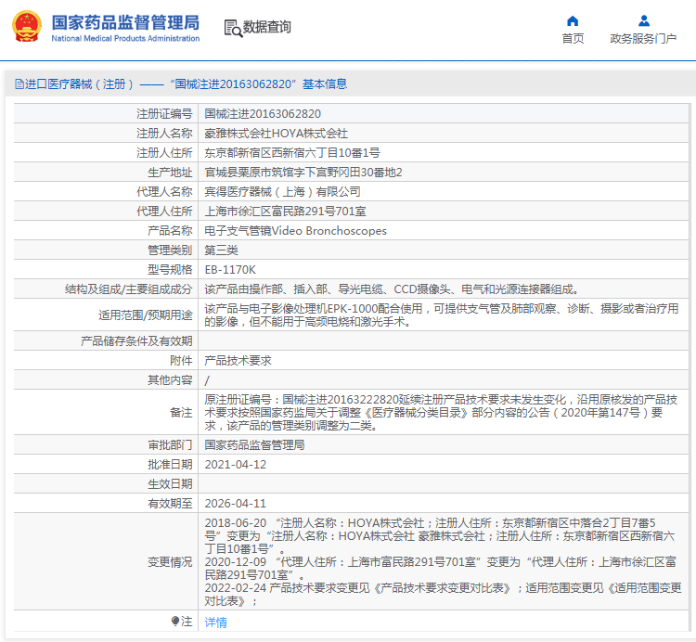Click the 注册证编号 row label
This screenshot has height=642, width=696.
tap(164, 114)
